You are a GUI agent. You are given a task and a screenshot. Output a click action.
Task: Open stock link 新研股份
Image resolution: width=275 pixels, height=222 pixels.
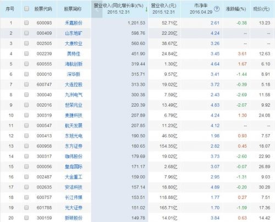coord(74,218)
